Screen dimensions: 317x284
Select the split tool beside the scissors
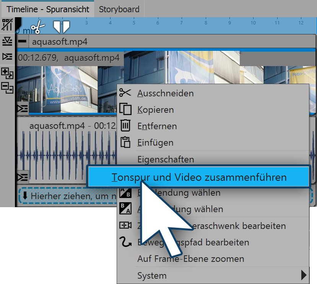coord(62,26)
